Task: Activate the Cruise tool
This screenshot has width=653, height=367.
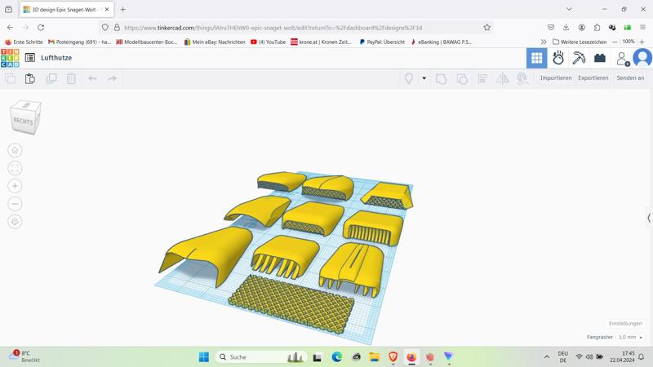Action: (x=522, y=78)
